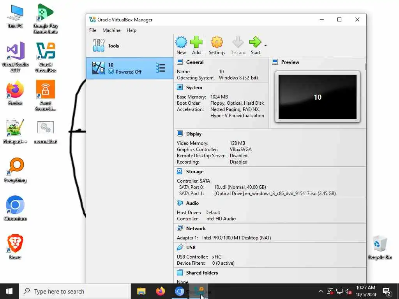Image resolution: width=399 pixels, height=299 pixels.
Task: Click the Boot Order value Floppy, Optical, Hard Disk
Action: pos(237,103)
